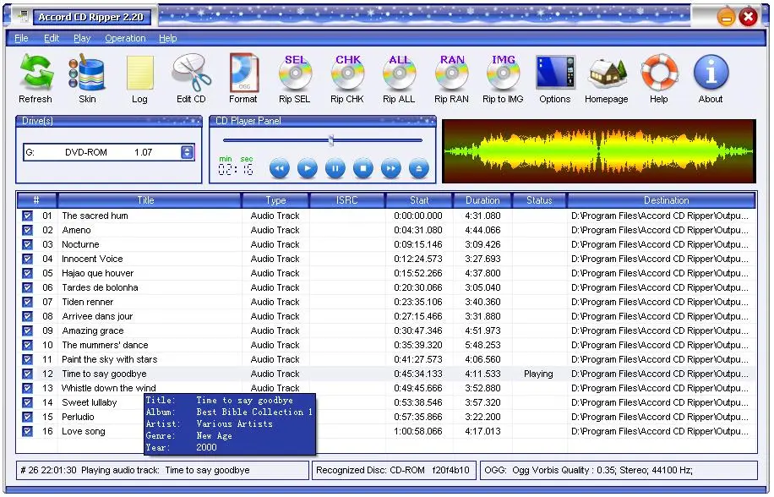
Task: Click the # column header
Action: pos(37,199)
